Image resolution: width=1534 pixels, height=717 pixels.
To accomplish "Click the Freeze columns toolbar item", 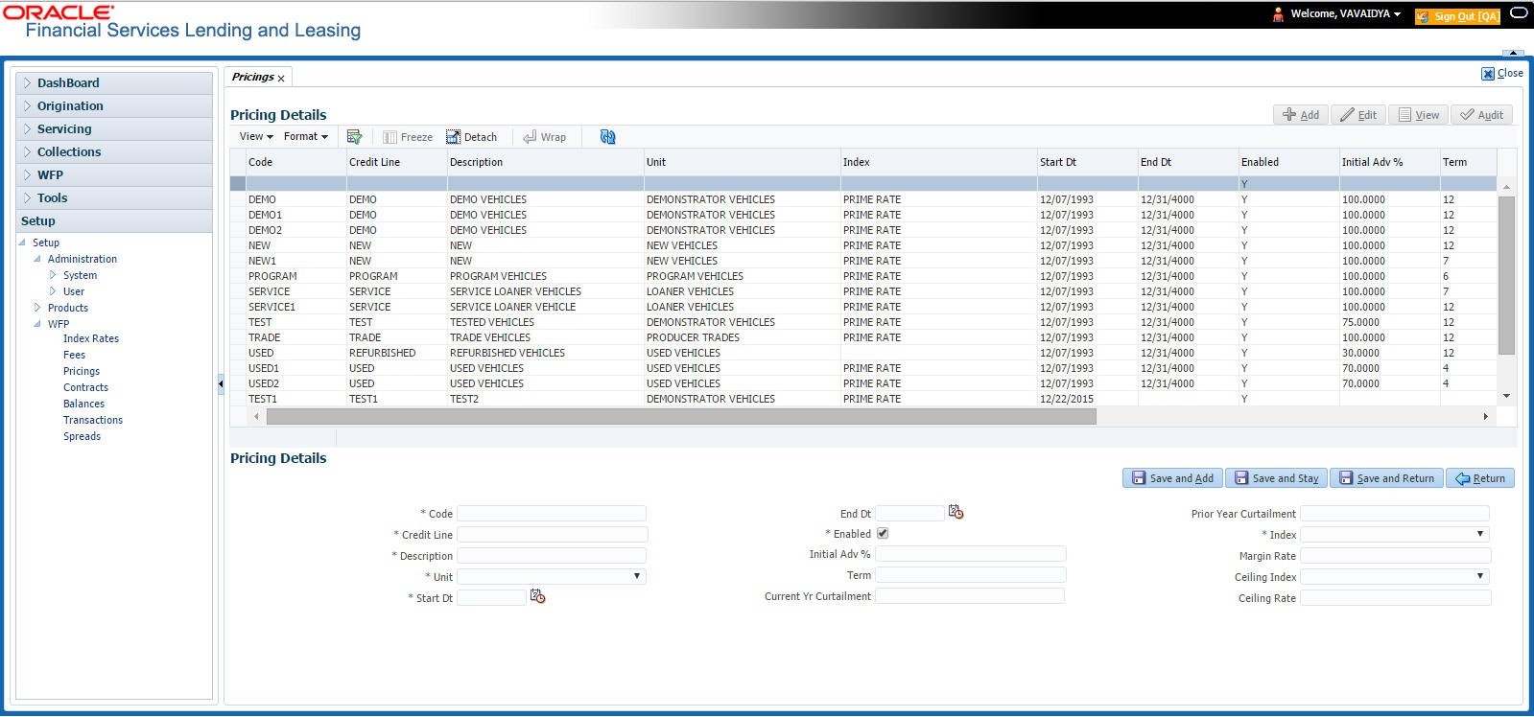I will (x=408, y=137).
